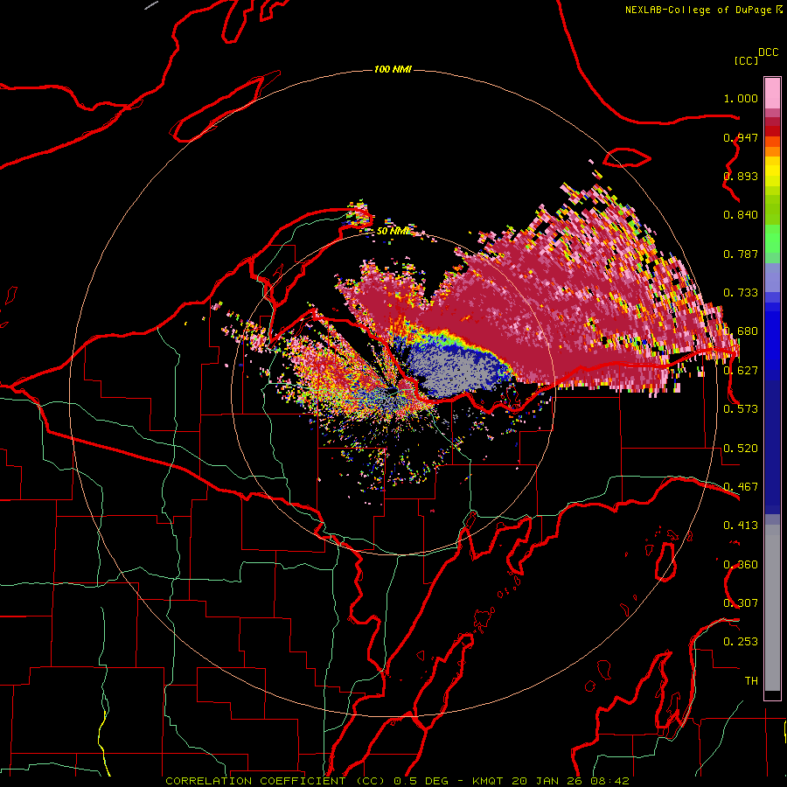Click the 0.893 value on the color scale

point(741,176)
